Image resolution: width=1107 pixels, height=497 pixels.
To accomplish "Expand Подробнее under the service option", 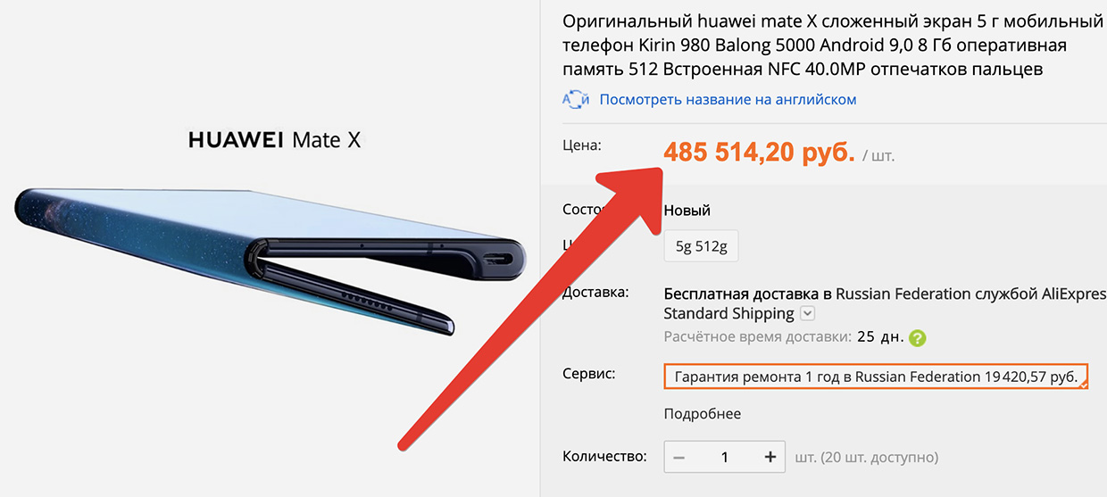I will pyautogui.click(x=702, y=414).
